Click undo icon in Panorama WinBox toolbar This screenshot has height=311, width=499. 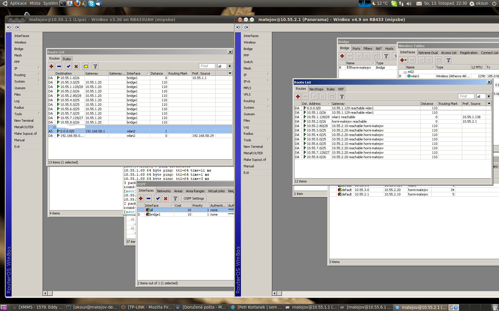coord(239,27)
